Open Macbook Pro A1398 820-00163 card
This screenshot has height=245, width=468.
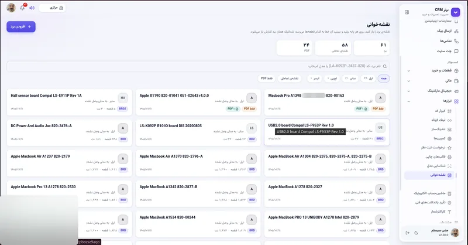(327, 103)
